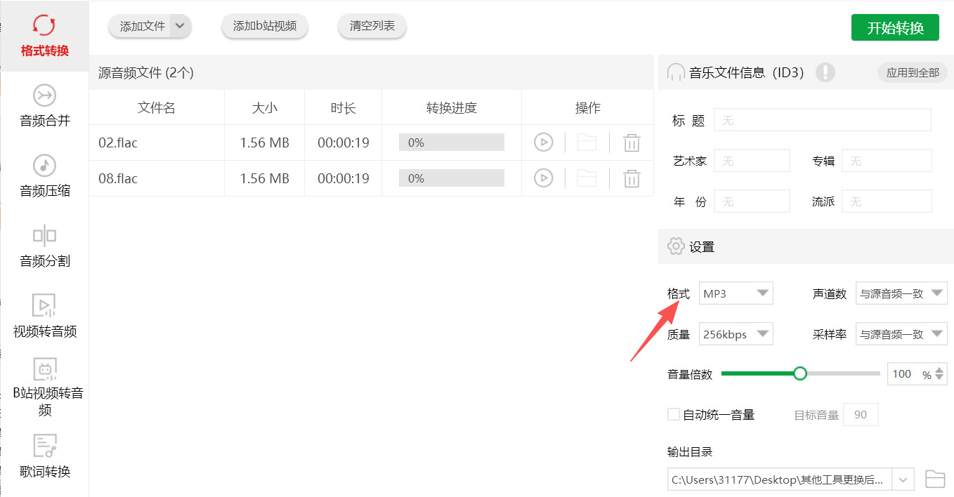Screen dimensions: 954x497
Task: Browse output directory with folder icon
Action: (x=935, y=479)
